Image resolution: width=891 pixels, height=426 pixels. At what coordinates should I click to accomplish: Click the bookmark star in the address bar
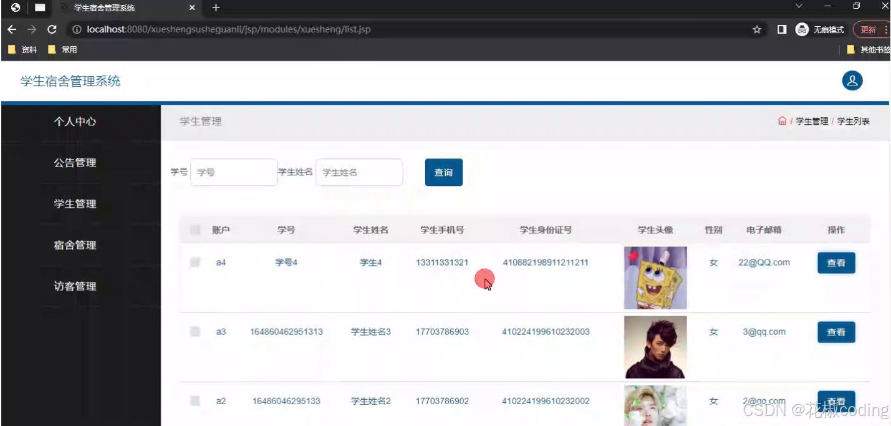(x=757, y=29)
